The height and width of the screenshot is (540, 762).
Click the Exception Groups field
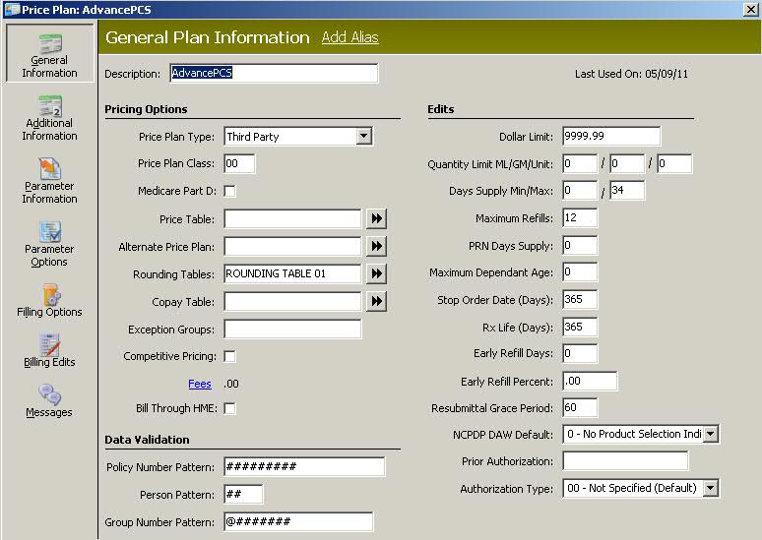(292, 329)
